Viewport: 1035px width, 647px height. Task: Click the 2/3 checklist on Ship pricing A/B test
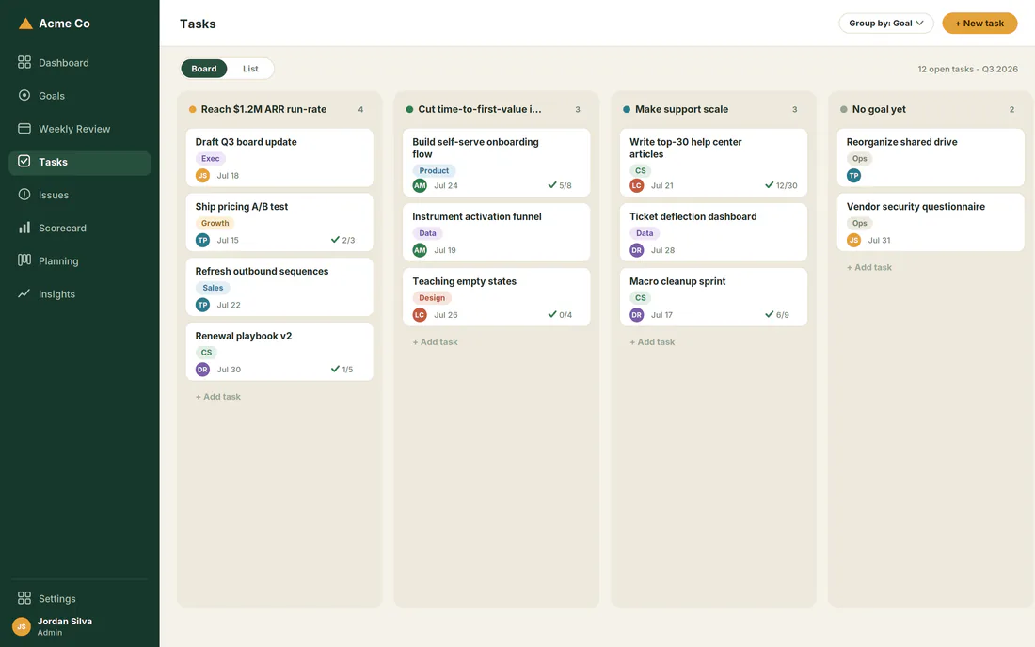pyautogui.click(x=342, y=240)
